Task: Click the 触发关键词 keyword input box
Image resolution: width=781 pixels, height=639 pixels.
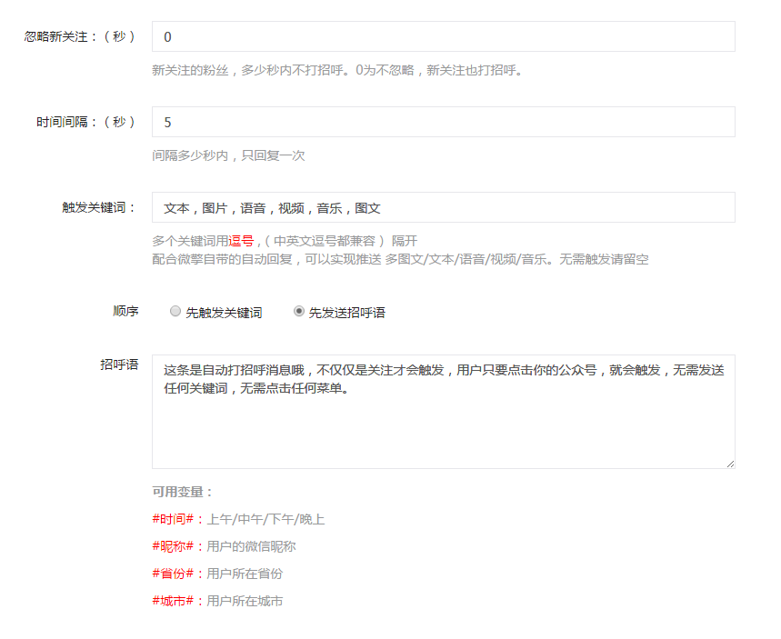Action: click(x=443, y=207)
